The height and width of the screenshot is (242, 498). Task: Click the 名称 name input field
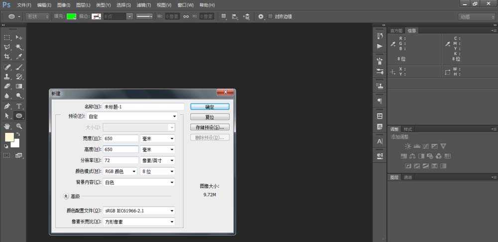pyautogui.click(x=143, y=107)
